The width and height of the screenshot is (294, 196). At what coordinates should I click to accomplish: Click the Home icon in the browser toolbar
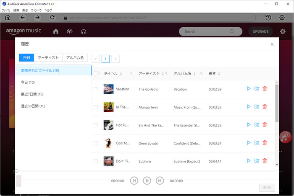[x=8, y=18]
